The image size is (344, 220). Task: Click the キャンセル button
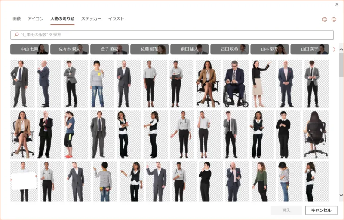coord(321,211)
